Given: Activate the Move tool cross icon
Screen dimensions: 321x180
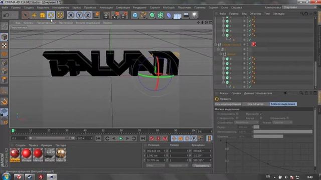Looking at the screenshot, I should (x=34, y=15).
